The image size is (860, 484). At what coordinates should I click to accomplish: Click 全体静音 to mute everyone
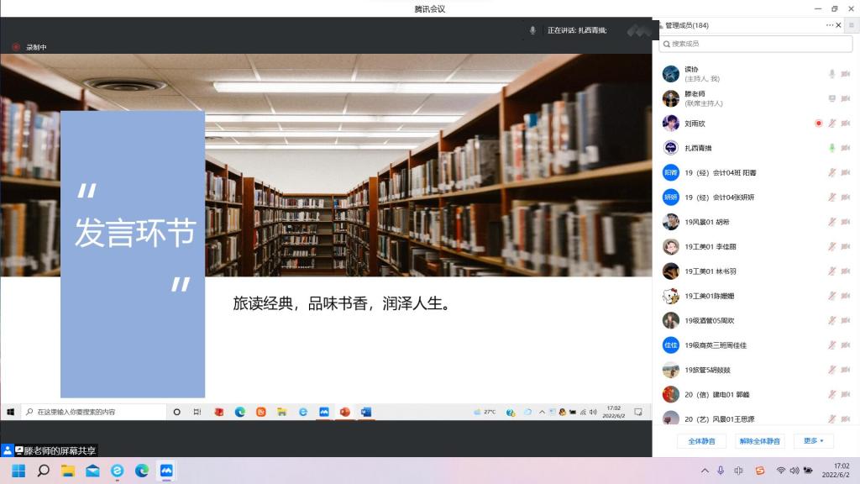coord(701,440)
